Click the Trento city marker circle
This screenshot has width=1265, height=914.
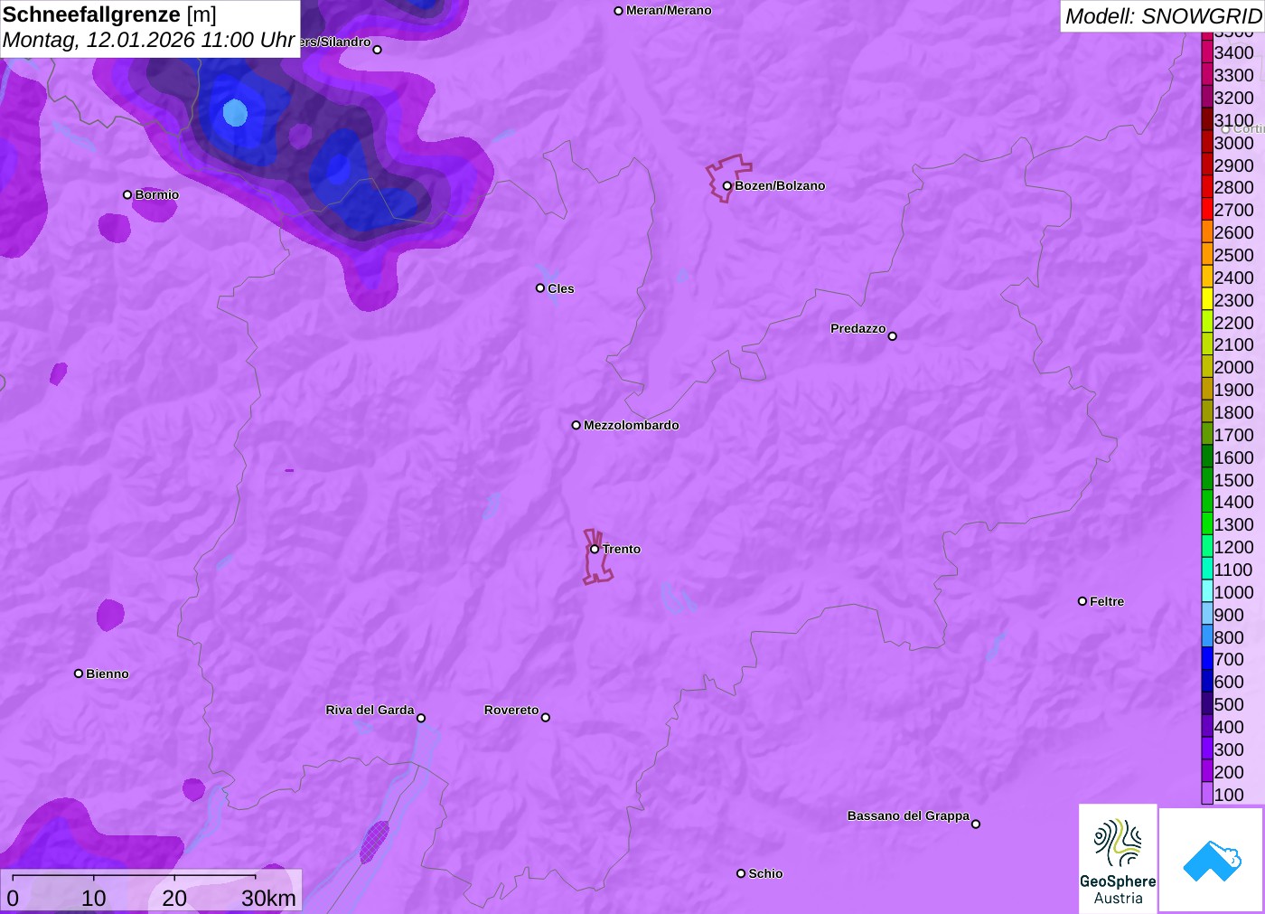click(595, 549)
